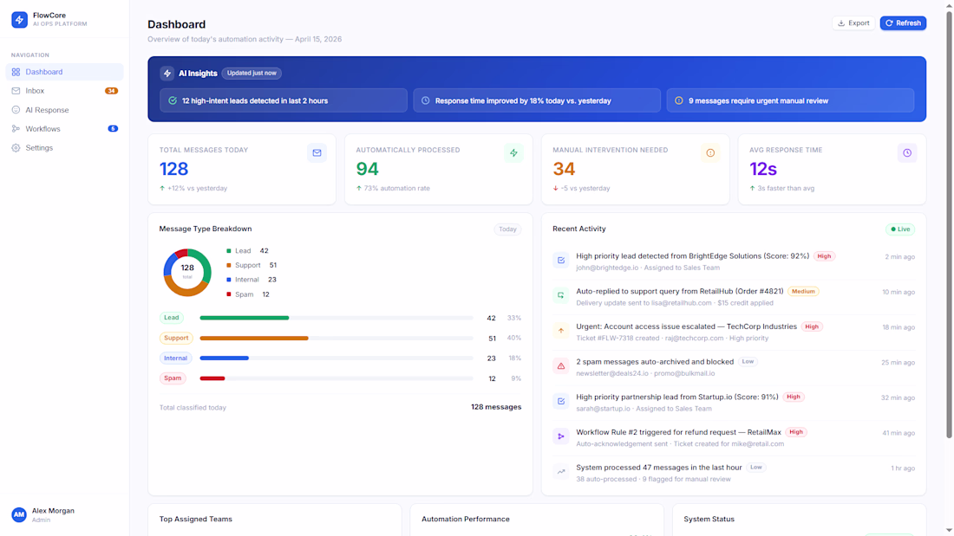Click the Automation Performance card heading
The height and width of the screenshot is (536, 954).
(x=466, y=519)
